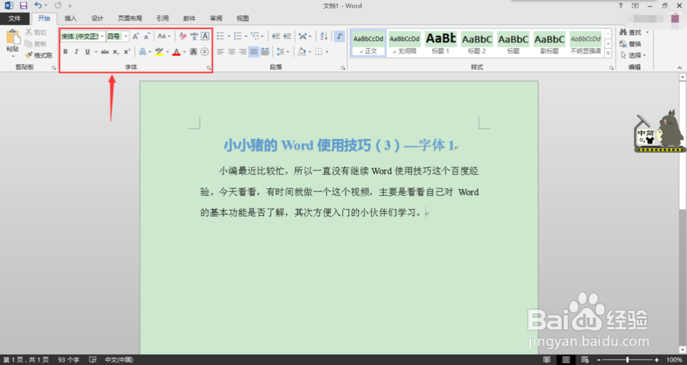Viewport: 687px width, 365px height.
Task: Open the bullets list dropdown arrow
Action: point(228,36)
